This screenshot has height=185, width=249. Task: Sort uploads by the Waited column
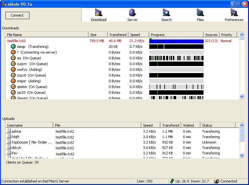(x=191, y=125)
